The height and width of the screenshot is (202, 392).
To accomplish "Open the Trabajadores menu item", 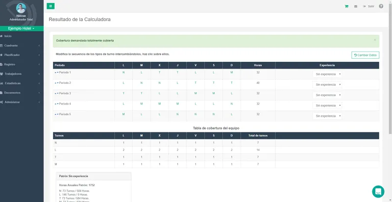I will point(22,74).
